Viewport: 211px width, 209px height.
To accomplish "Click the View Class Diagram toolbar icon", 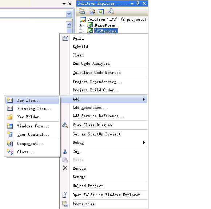I will click(x=111, y=11).
